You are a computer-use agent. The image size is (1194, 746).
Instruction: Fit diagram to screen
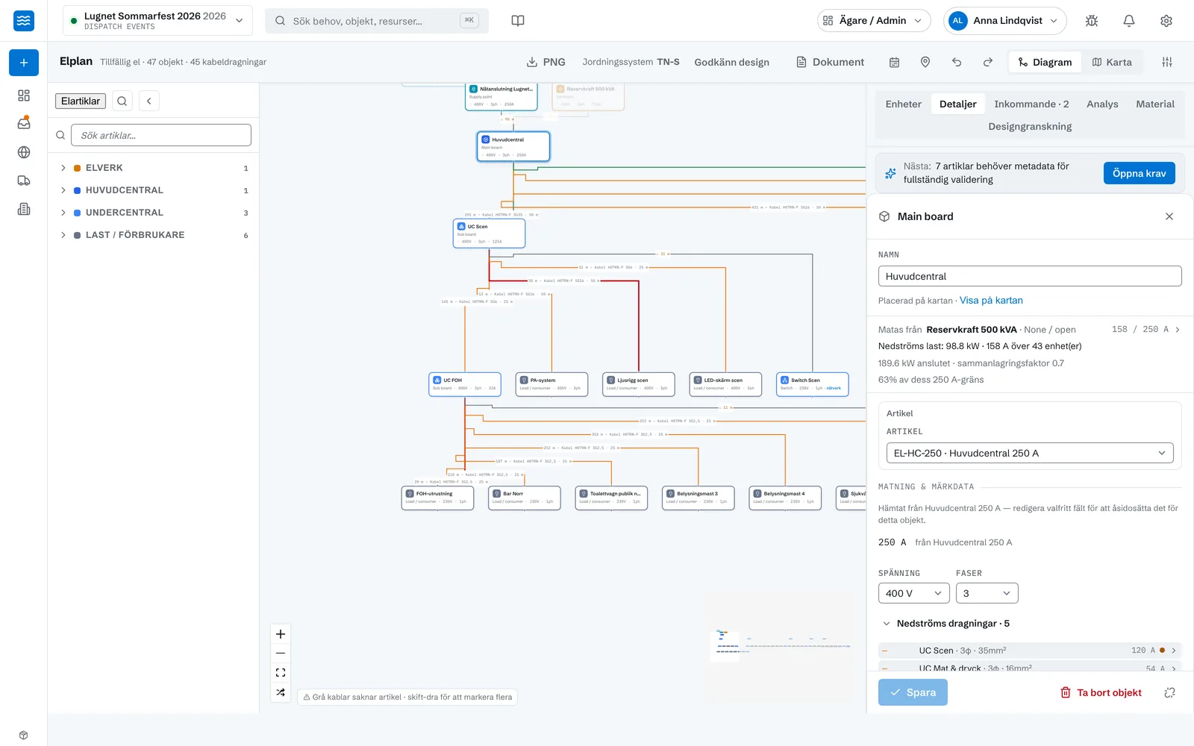click(x=281, y=673)
